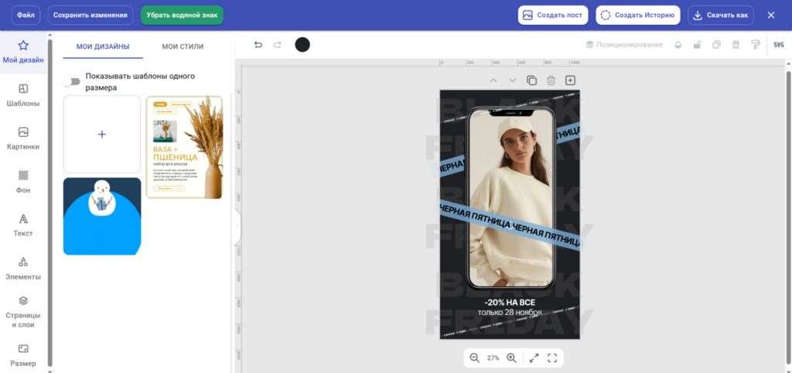Viewport: 792px width, 373px height.
Task: Move the page down with the chevron arrow
Action: point(512,80)
